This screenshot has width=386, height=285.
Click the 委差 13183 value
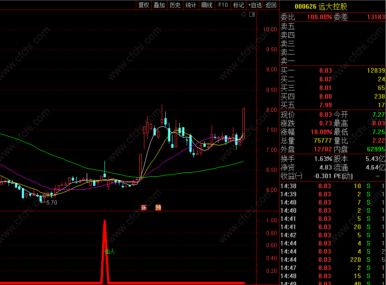pos(376,17)
